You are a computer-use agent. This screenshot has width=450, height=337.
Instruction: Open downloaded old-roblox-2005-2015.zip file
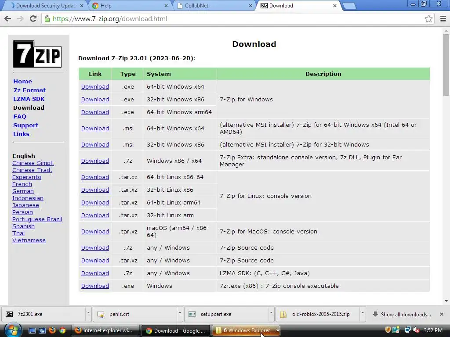(x=317, y=314)
